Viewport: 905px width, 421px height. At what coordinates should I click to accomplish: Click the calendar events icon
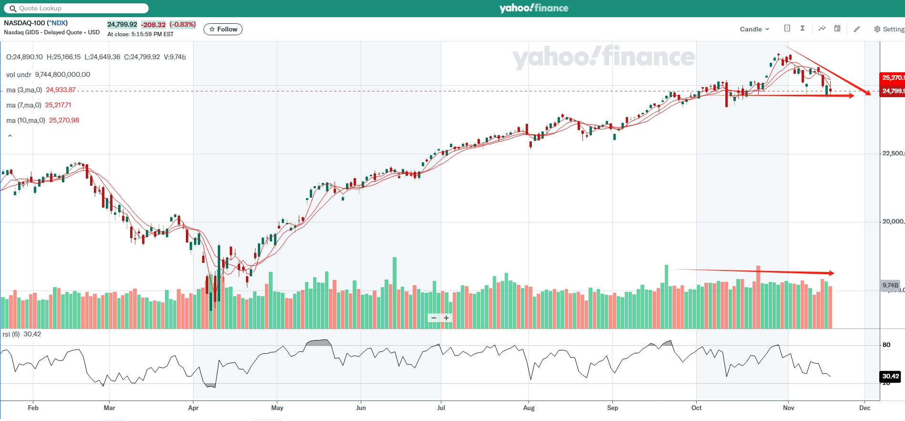point(837,29)
